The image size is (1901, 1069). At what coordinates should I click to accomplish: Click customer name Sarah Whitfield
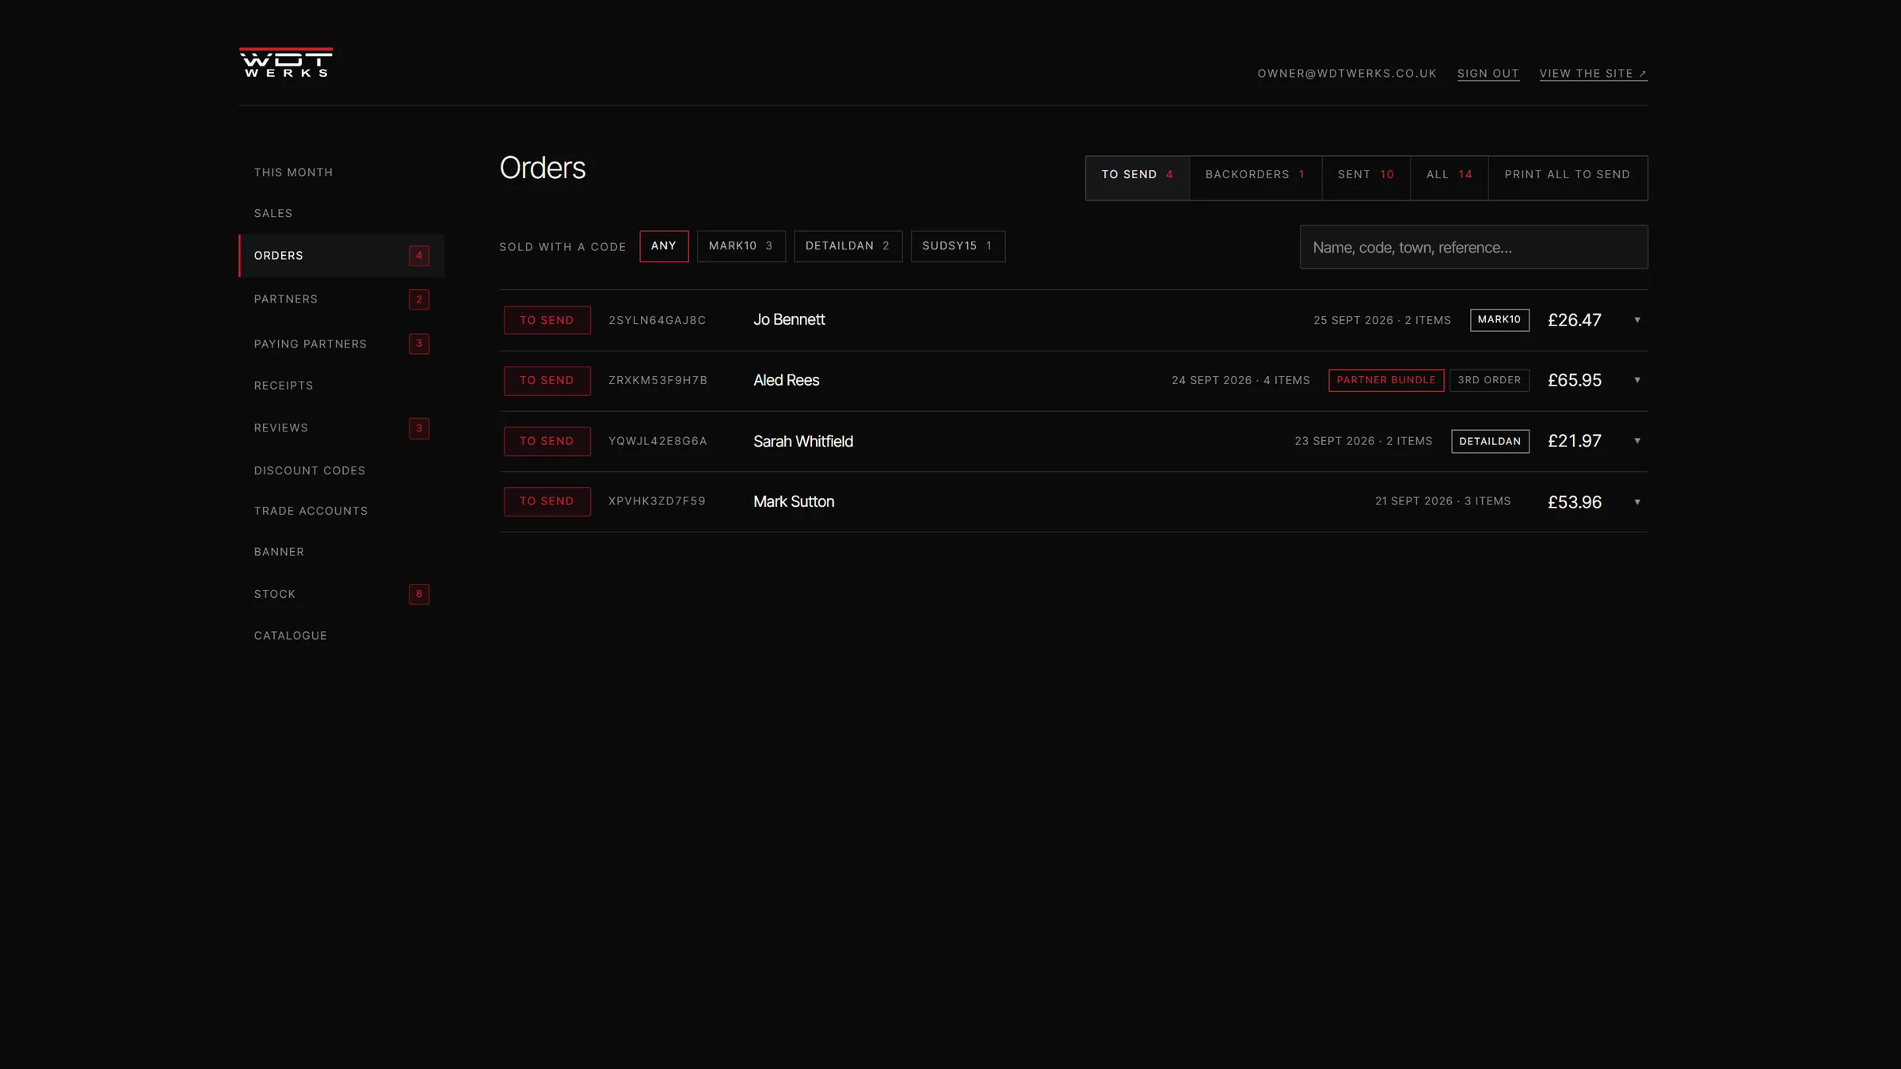[803, 441]
